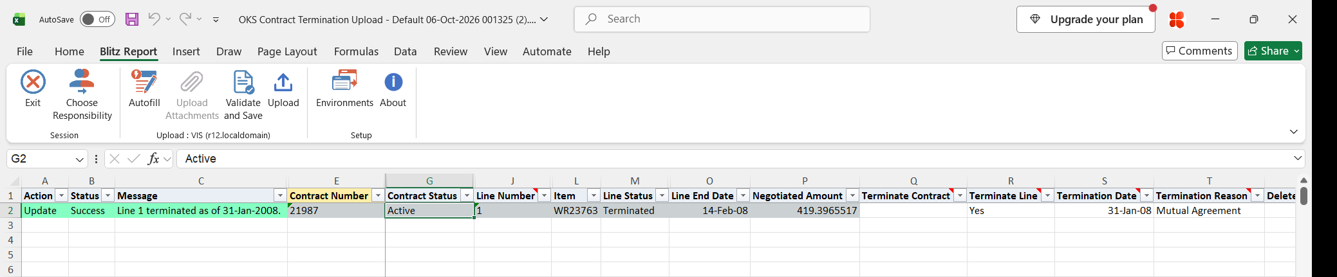Switch to the Page Layout tab
This screenshot has height=277, width=1337.
click(287, 51)
